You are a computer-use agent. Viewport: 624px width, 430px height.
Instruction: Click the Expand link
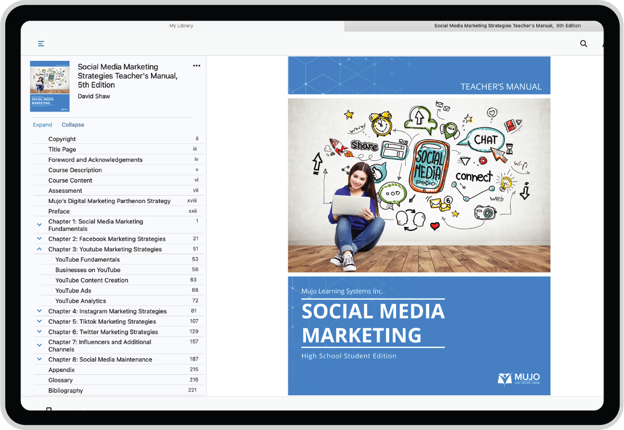[43, 125]
